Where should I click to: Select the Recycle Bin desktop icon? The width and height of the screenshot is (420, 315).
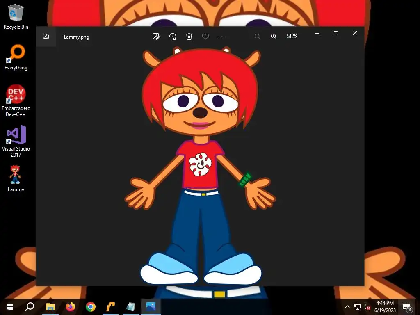coord(16,17)
